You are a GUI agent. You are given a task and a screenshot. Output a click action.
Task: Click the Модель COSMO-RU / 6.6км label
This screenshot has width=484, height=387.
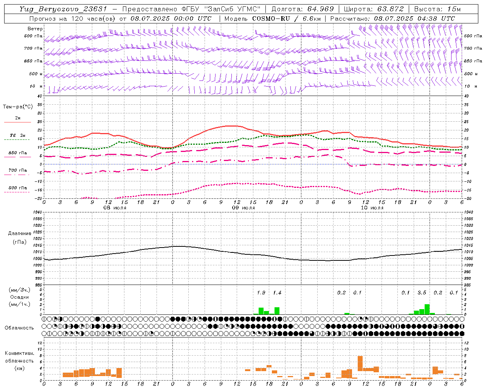point(272,19)
